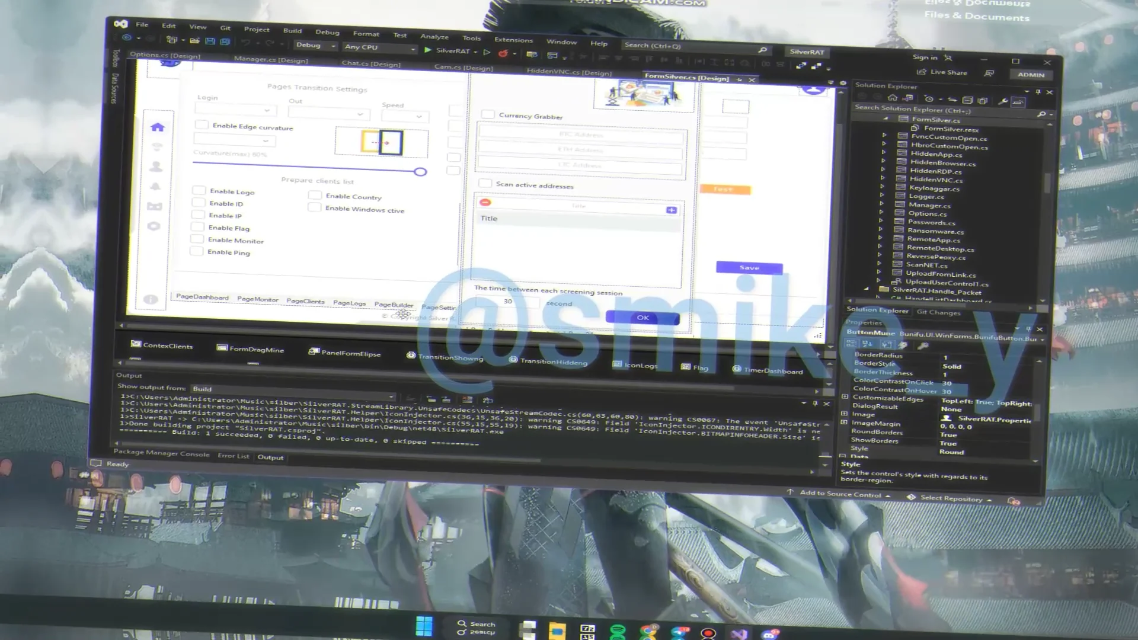Click the Curvature slider handle
This screenshot has width=1138, height=640.
[420, 172]
